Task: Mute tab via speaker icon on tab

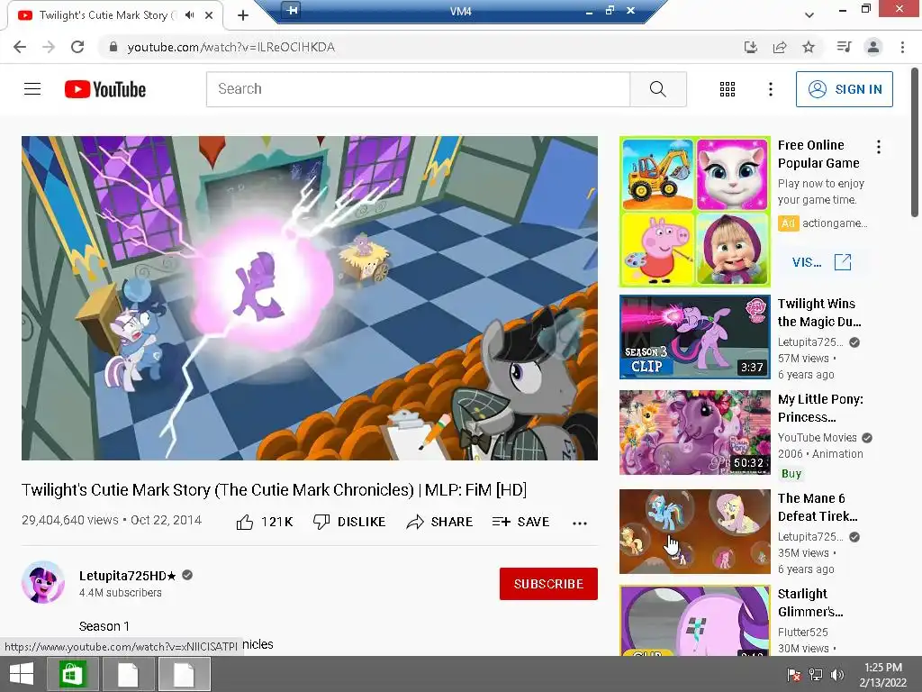Action: 189,15
